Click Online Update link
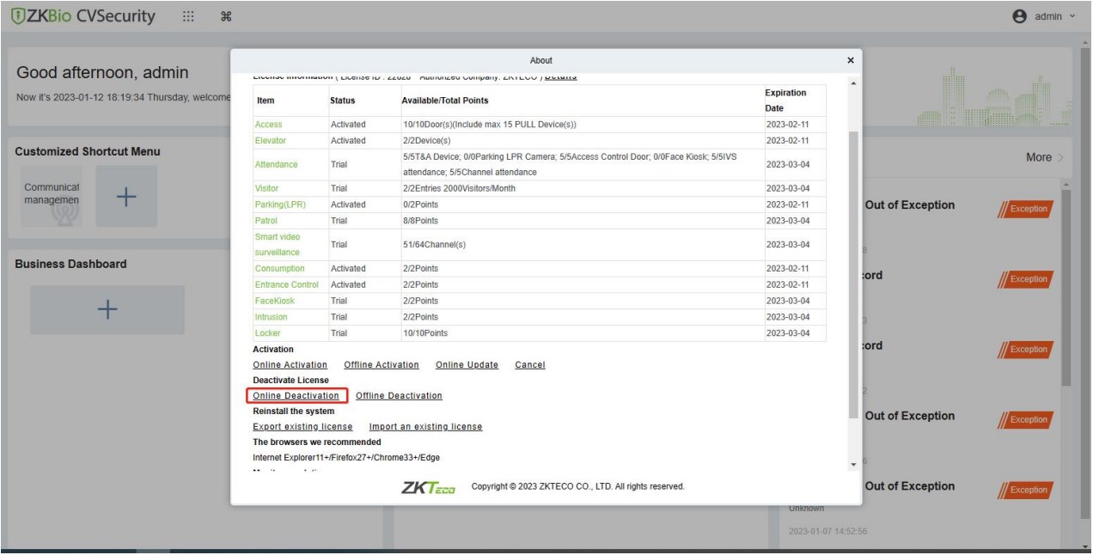The width and height of the screenshot is (1093, 555). tap(467, 365)
